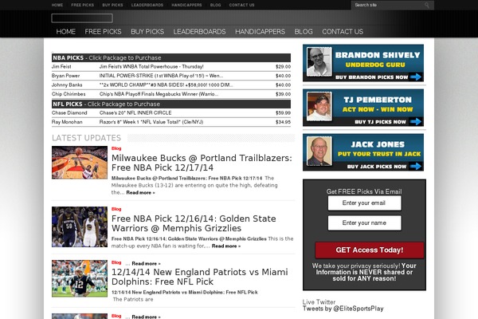Open CONTACT US in the small top bar
The image size is (478, 319).
241,5
